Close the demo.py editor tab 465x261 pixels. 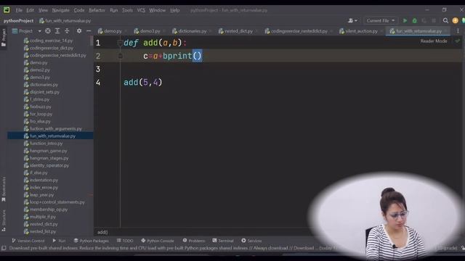click(x=126, y=31)
